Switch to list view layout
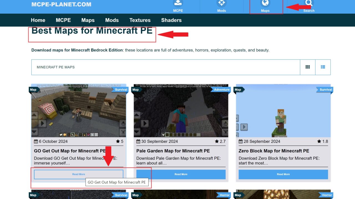 [x=323, y=67]
